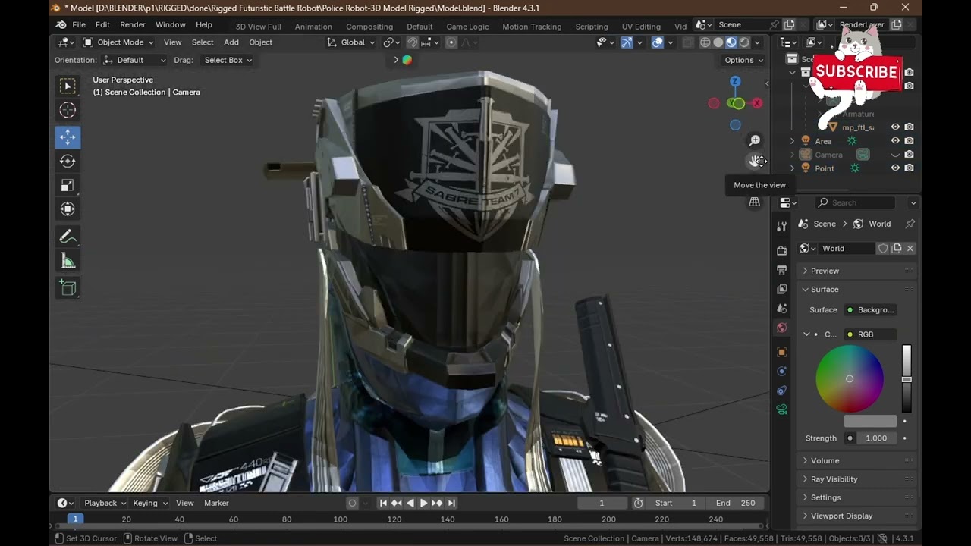The image size is (971, 546).
Task: Select the Select Box tool
Action: point(68,86)
